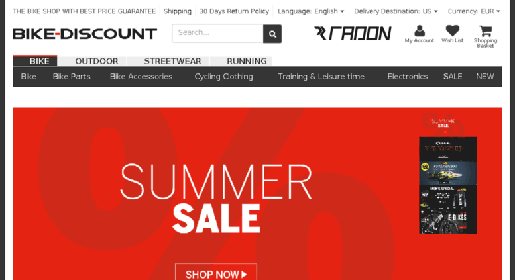Viewport: 515px width, 280px height.
Task: Expand the Language English dropdown
Action: tap(311, 11)
